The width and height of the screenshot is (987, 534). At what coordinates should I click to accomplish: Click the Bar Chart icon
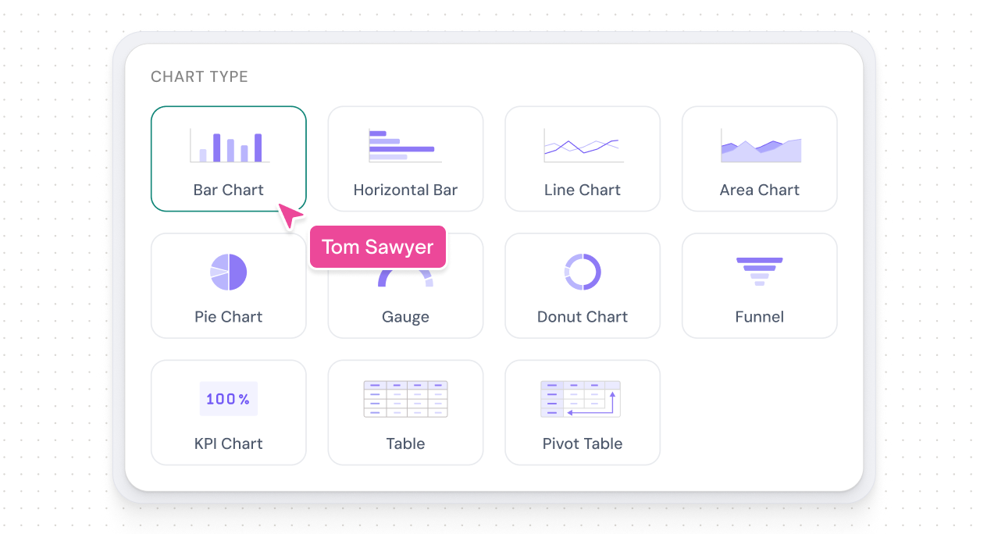(229, 146)
